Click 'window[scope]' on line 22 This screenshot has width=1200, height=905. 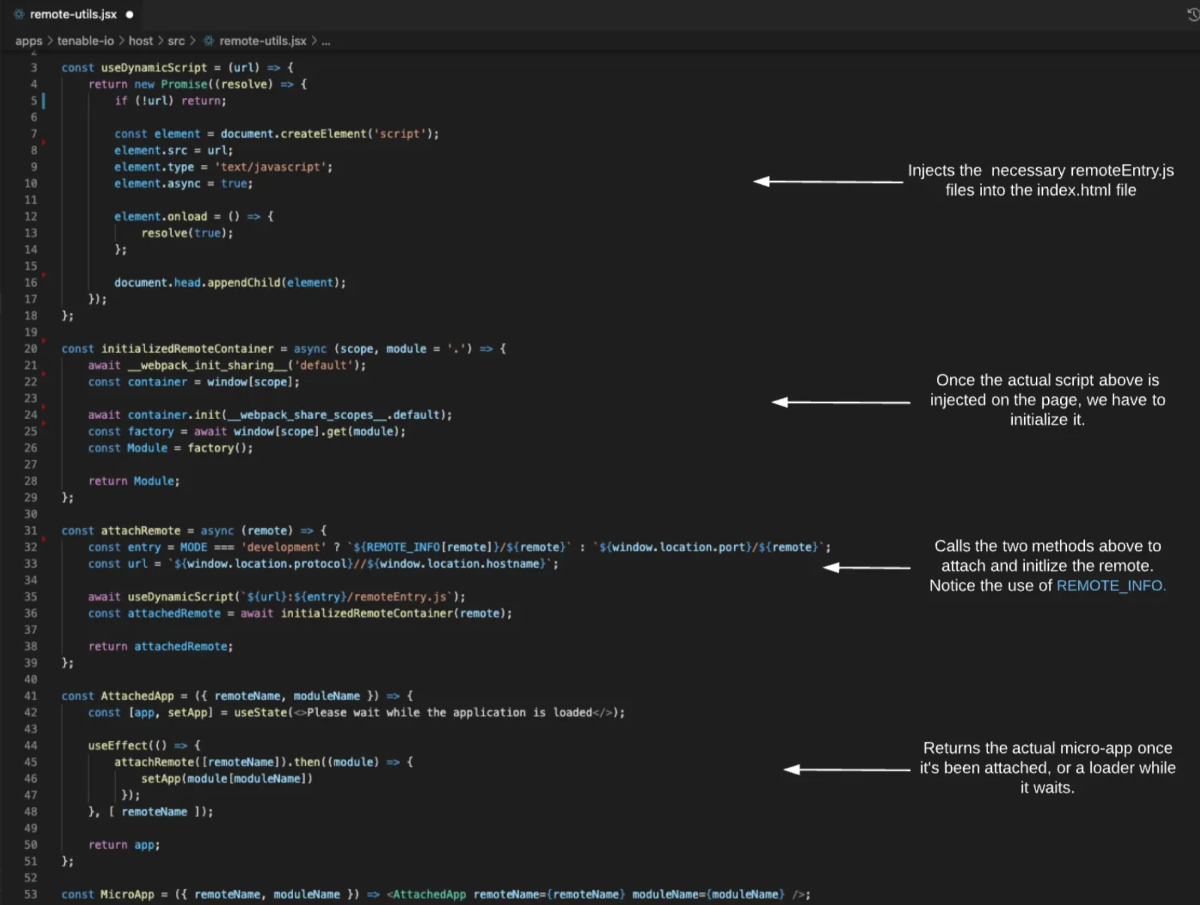[x=251, y=382]
